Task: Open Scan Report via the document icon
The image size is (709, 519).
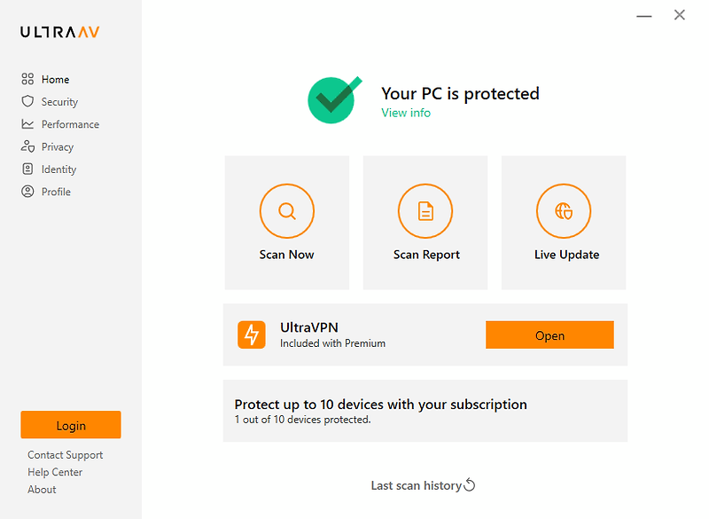Action: click(x=425, y=211)
